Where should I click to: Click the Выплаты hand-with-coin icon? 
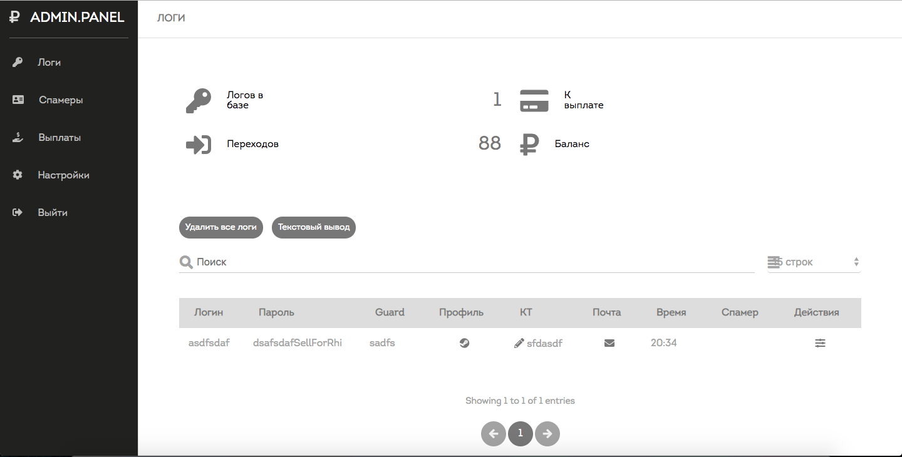[x=18, y=137]
